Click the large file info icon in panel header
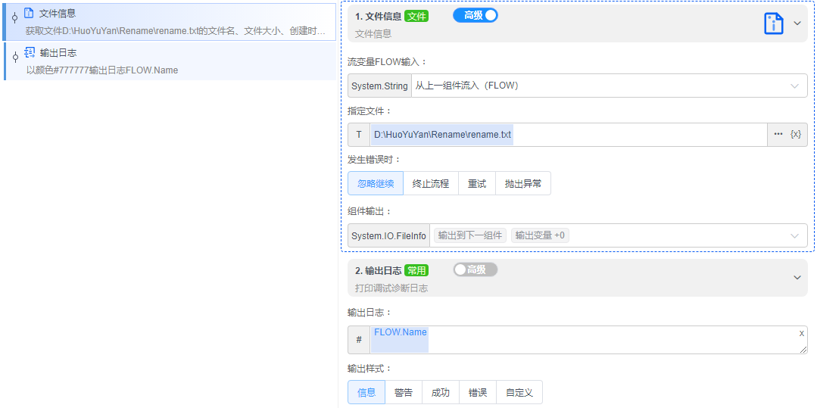 774,24
